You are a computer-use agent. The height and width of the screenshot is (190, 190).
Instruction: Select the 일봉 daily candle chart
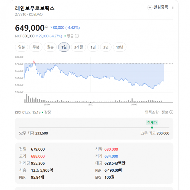pos(22,47)
